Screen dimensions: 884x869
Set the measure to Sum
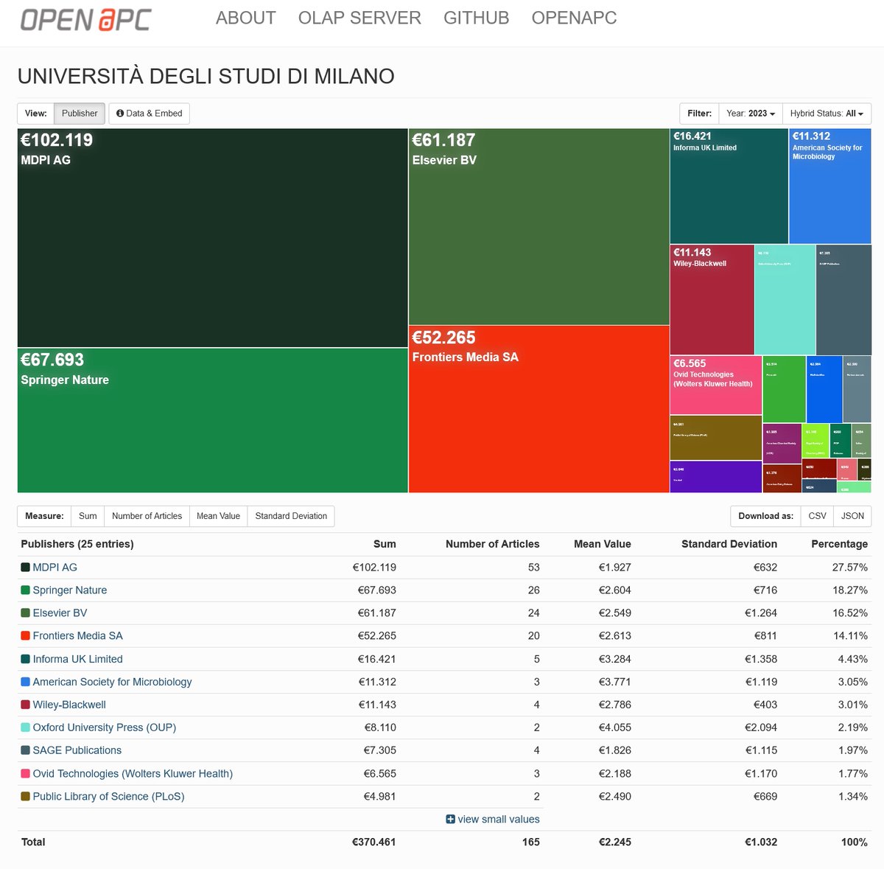point(88,516)
